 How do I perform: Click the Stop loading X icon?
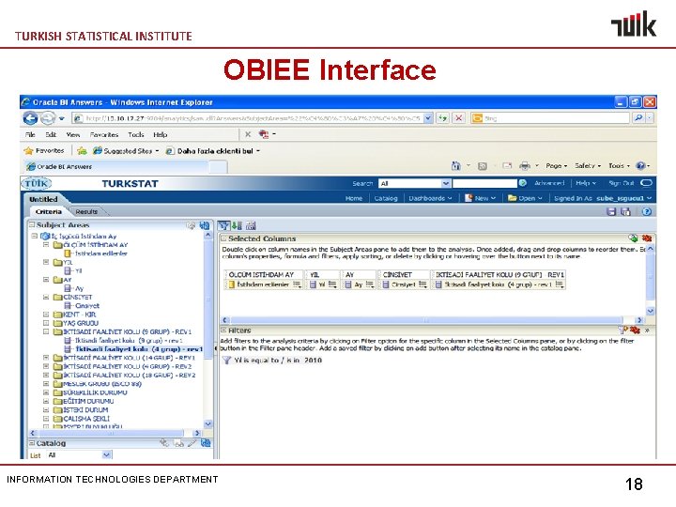[x=459, y=117]
